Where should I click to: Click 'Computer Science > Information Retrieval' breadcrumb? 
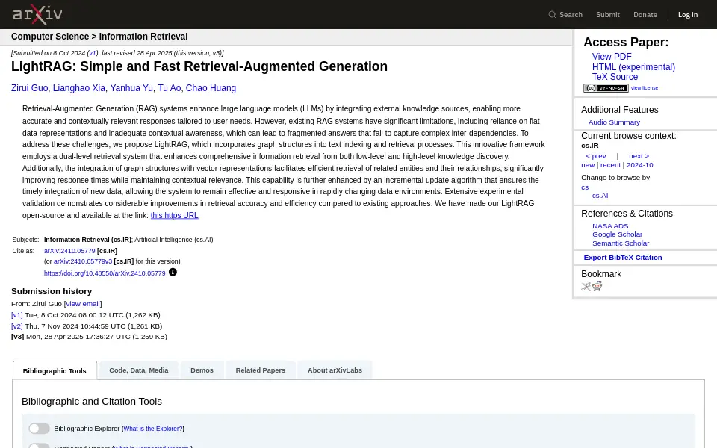tap(99, 37)
